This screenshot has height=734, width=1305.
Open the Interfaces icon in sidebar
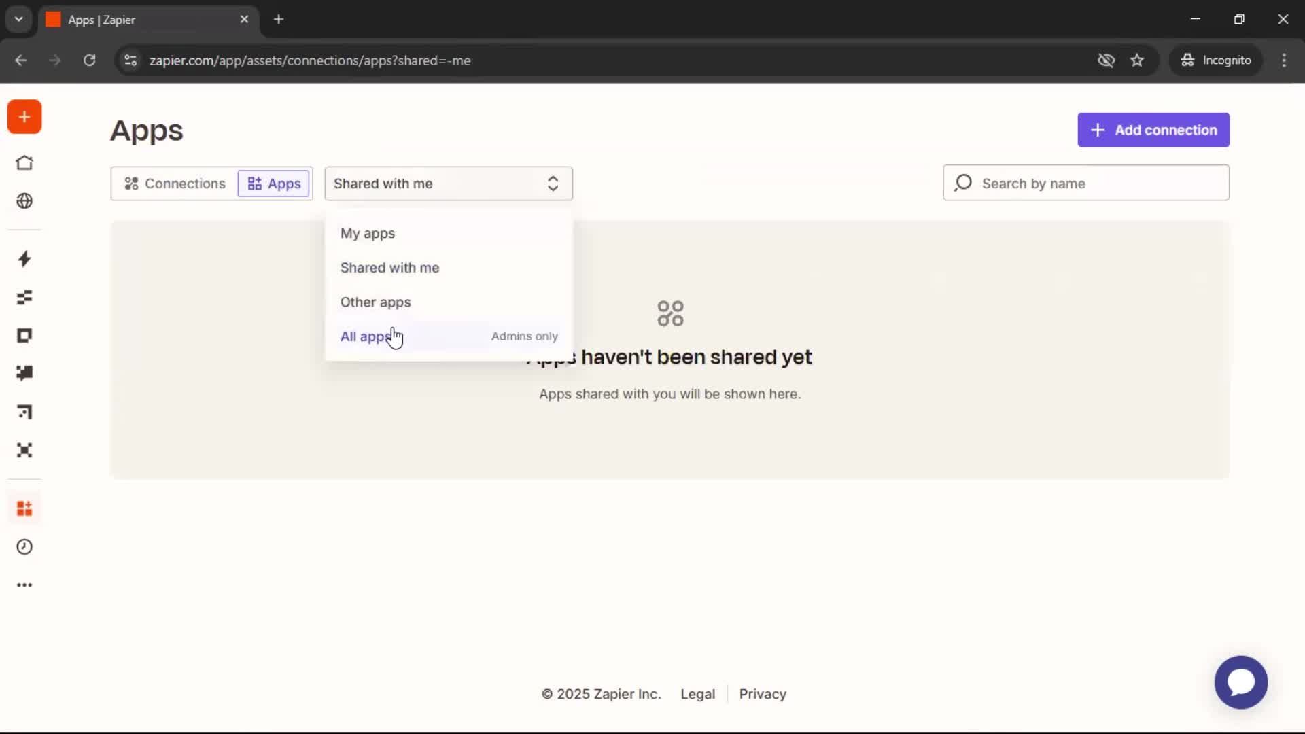click(24, 336)
